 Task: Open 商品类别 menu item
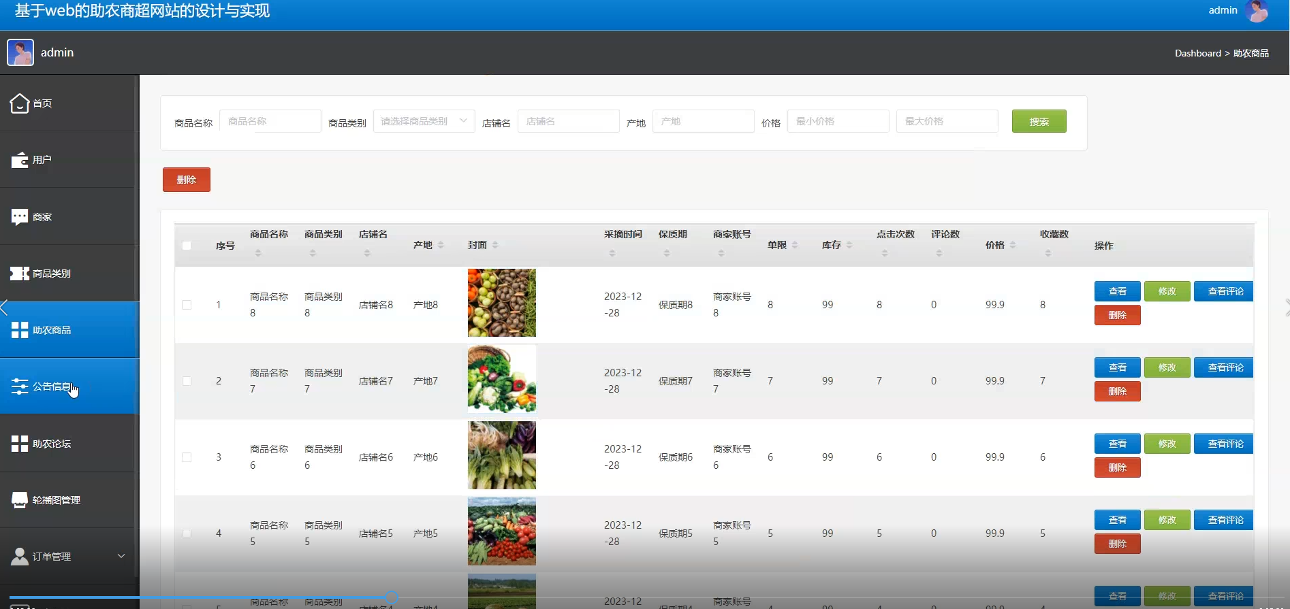point(69,274)
